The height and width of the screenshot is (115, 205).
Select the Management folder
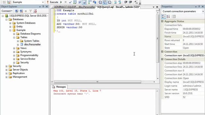20,77
